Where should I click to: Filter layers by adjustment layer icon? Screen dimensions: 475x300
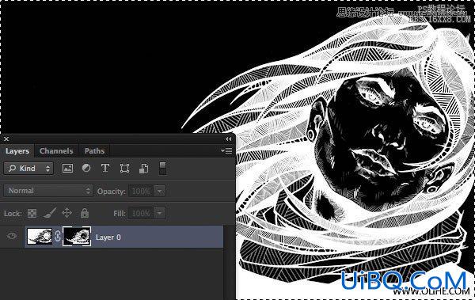(x=86, y=168)
